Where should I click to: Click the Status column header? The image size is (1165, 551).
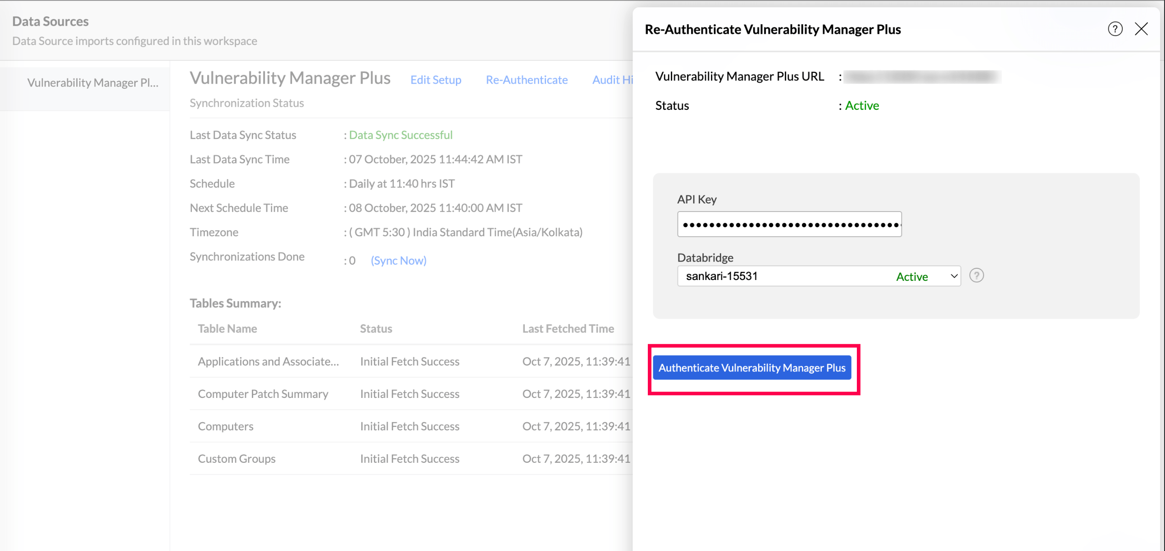tap(375, 329)
